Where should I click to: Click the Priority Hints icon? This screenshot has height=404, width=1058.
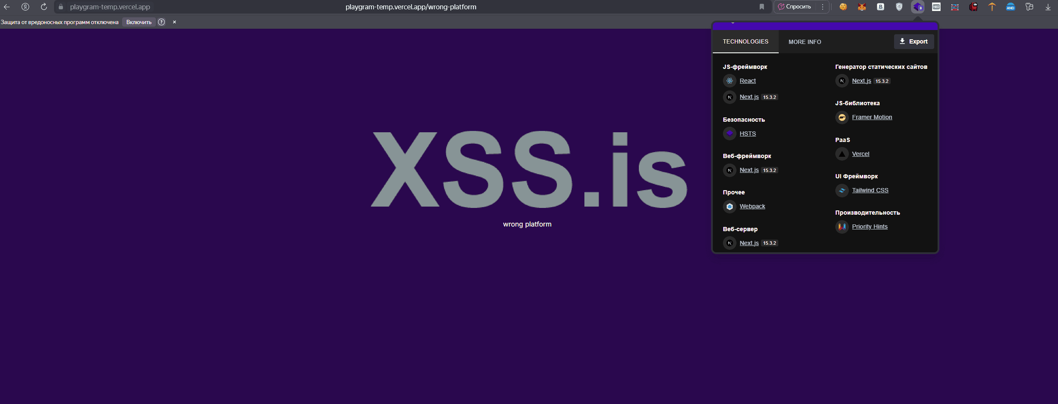pos(842,227)
